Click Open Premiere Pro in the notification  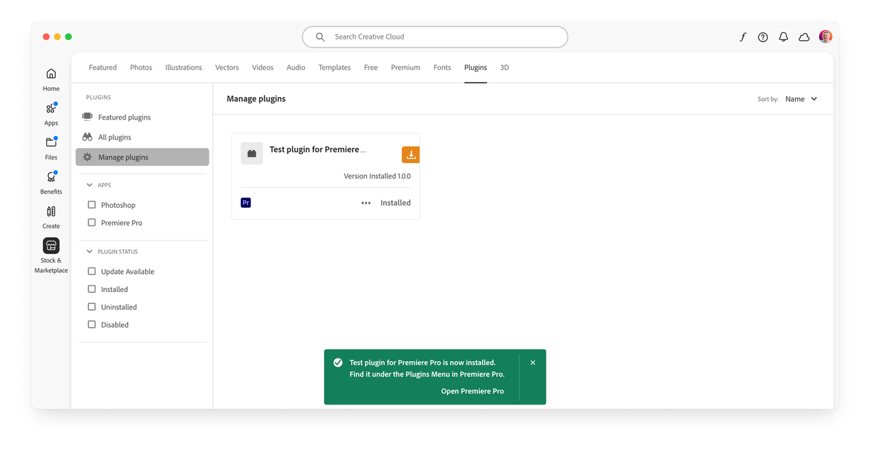click(472, 391)
